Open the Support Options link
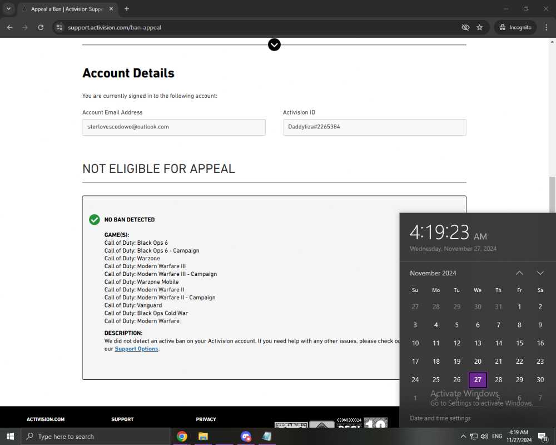Viewport: 556px width, 445px height. click(x=137, y=349)
